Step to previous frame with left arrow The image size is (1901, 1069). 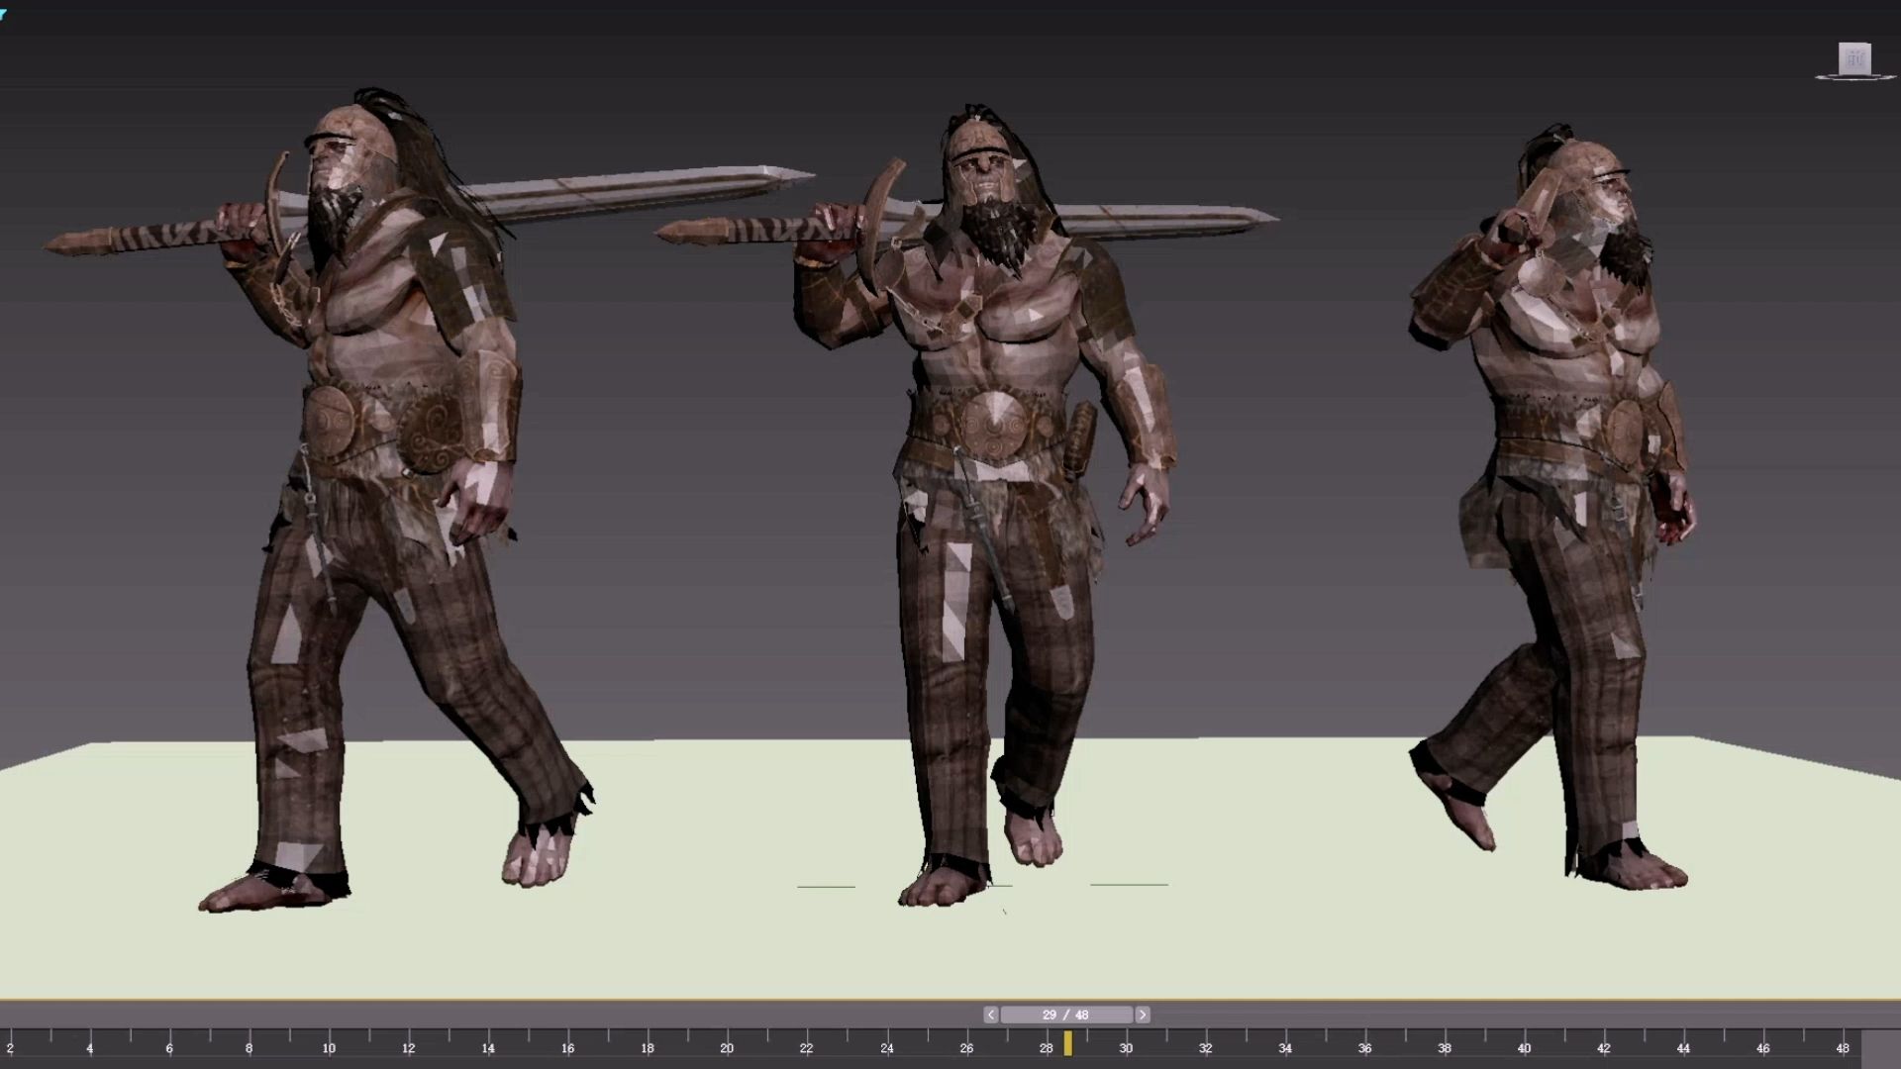tap(991, 1015)
